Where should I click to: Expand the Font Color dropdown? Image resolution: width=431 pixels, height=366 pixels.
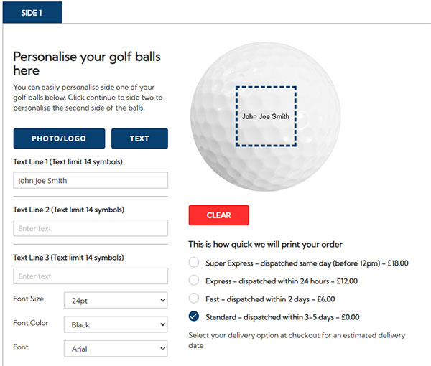coord(116,324)
